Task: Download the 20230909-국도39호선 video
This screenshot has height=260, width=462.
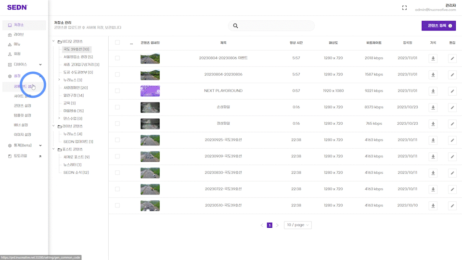Action: coord(433,156)
